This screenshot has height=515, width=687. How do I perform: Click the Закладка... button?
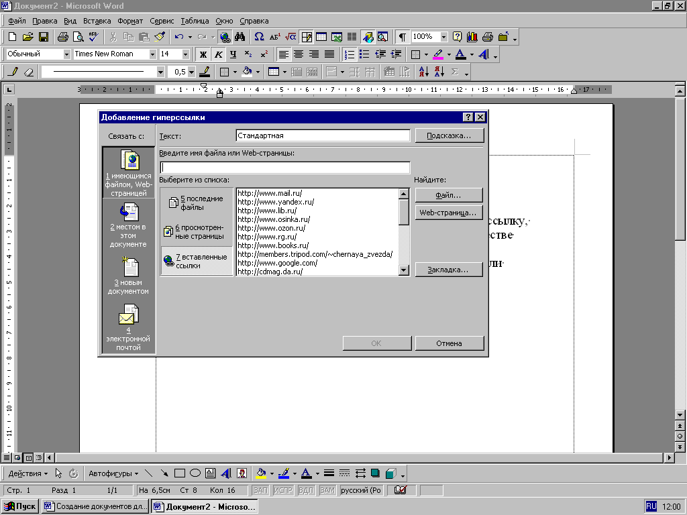coord(449,270)
